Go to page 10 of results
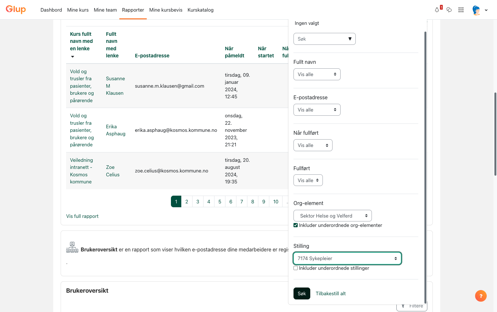The width and height of the screenshot is (497, 312). point(276,201)
